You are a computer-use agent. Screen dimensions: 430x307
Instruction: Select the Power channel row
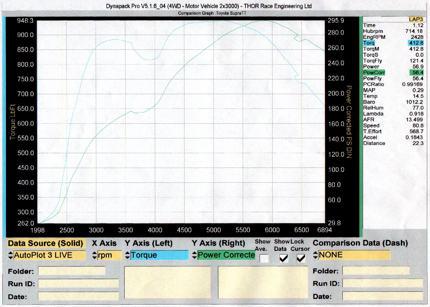393,67
